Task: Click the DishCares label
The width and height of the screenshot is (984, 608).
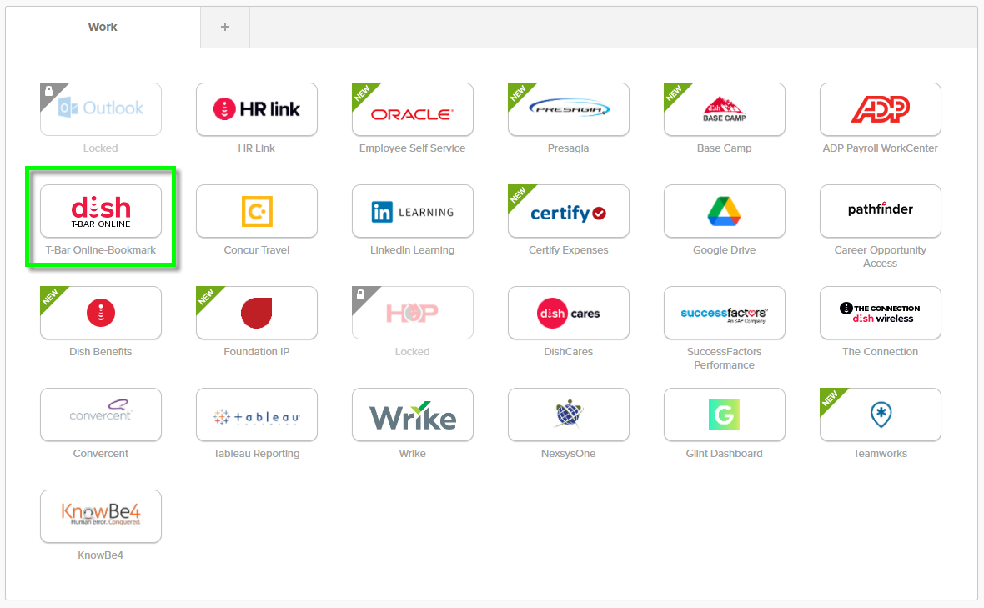Action: click(x=569, y=351)
